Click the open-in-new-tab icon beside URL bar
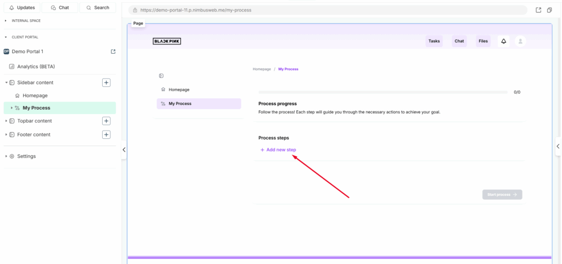 [538, 10]
